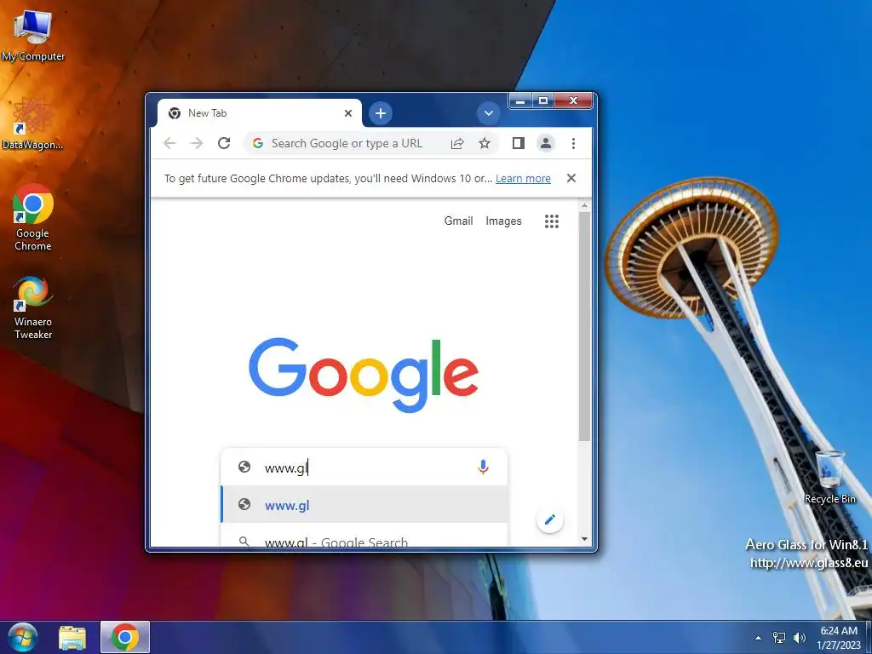Open the taskbar clock and date
This screenshot has width=872, height=654.
839,638
